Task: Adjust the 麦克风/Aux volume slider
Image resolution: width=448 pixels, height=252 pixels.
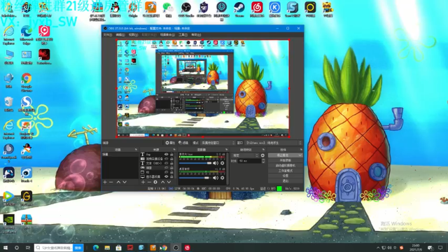Action: tap(195, 163)
